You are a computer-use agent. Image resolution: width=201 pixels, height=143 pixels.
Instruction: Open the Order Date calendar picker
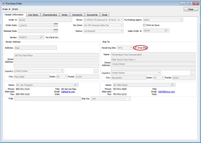coord(56,25)
